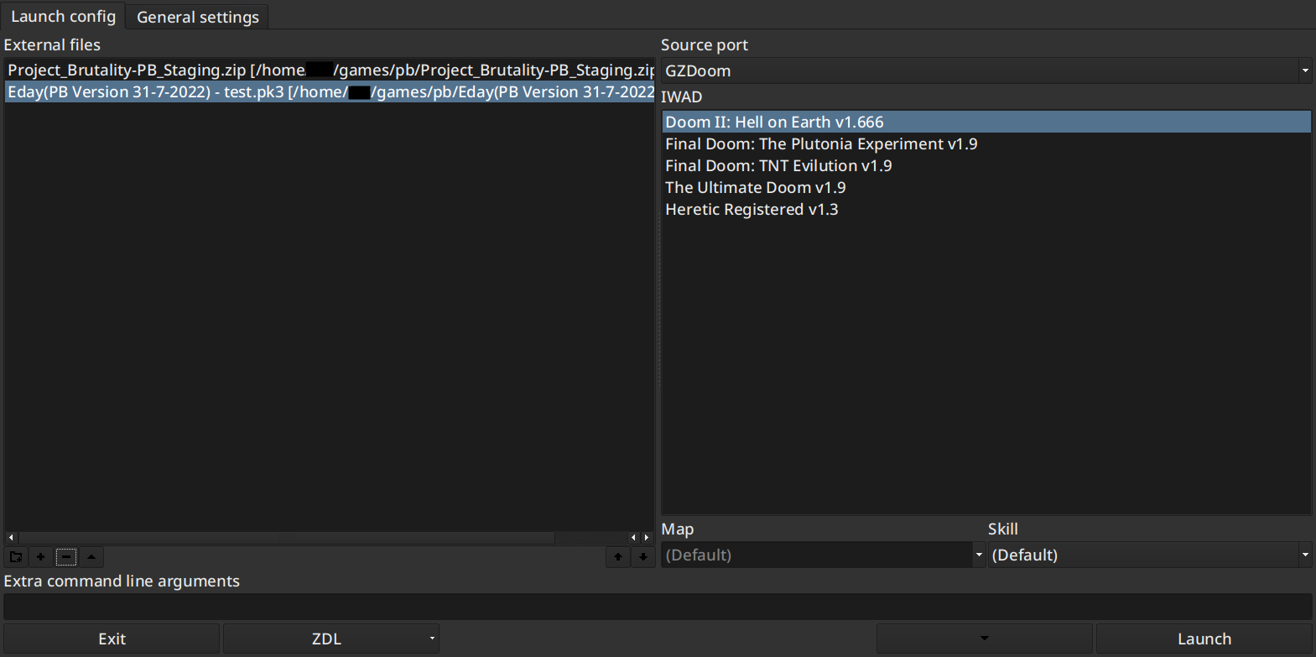This screenshot has height=657, width=1316.
Task: Click the Exit button
Action: [112, 639]
